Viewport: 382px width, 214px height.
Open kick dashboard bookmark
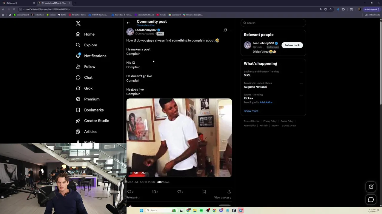[21, 15]
